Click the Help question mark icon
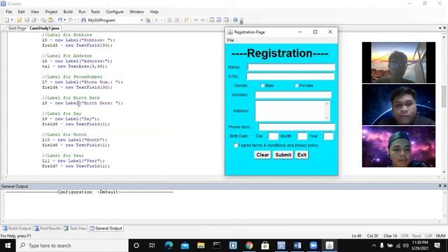The width and height of the screenshot is (448, 252). tap(235, 20)
